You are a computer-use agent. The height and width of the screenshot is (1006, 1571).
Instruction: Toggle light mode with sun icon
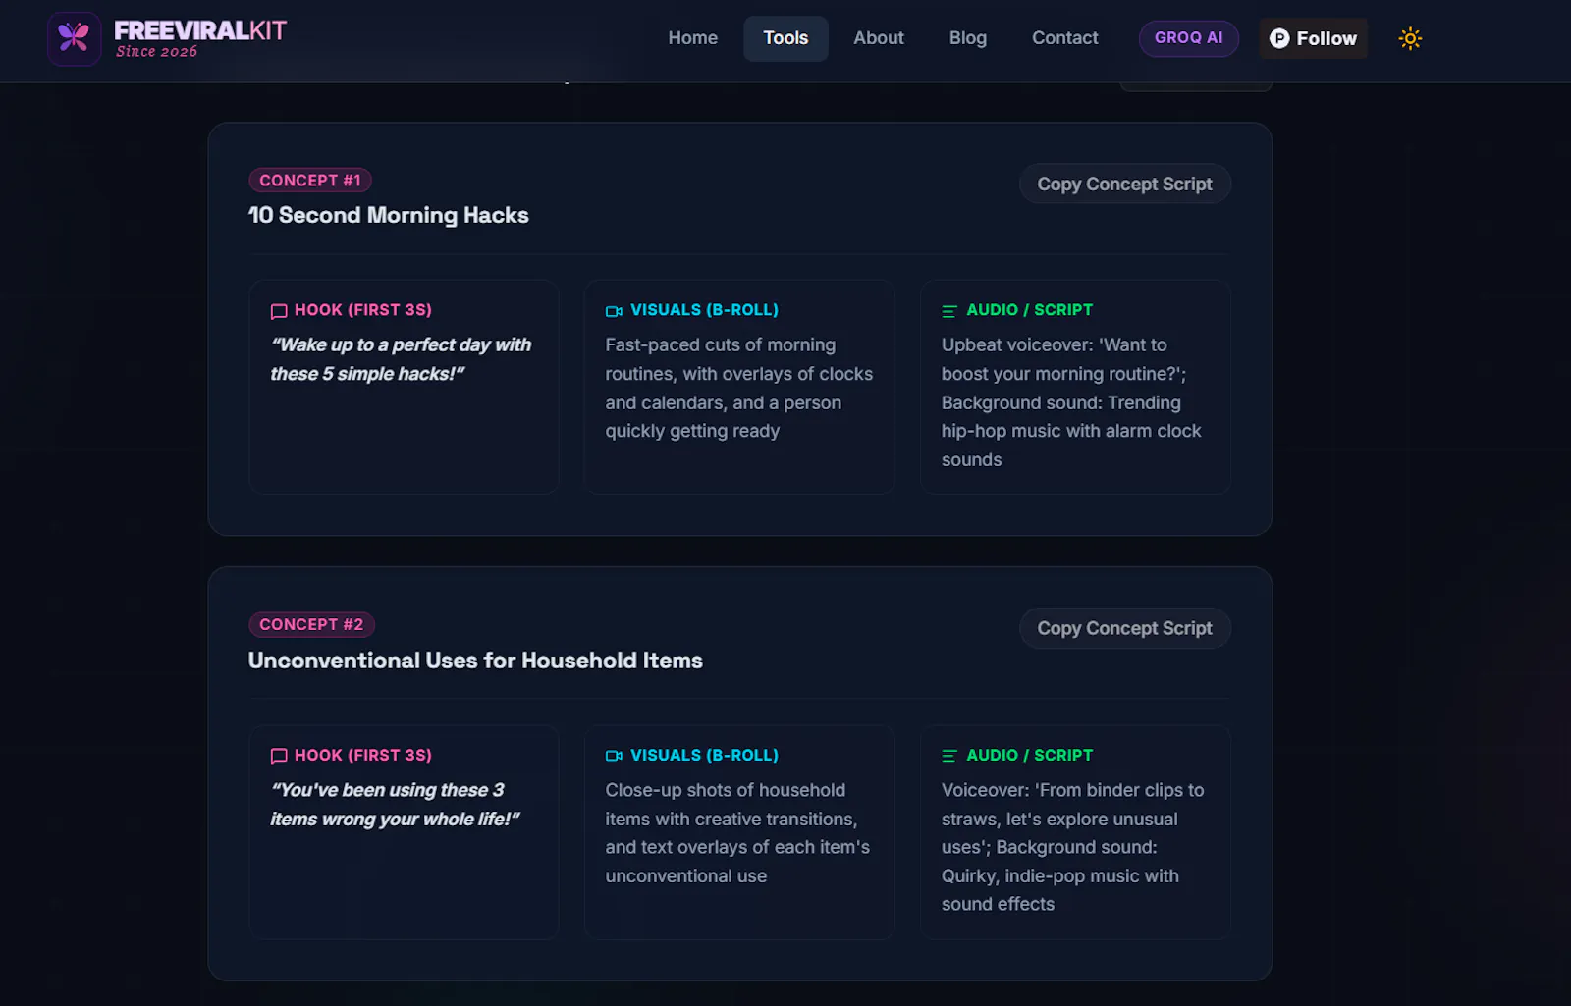click(x=1410, y=38)
